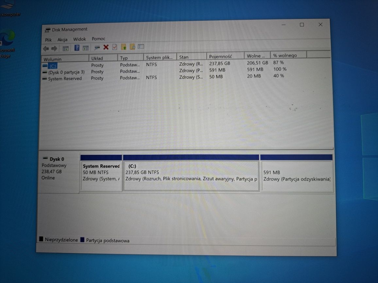Click the connect/rescan disk toolbar icon
Image resolution: width=378 pixels, height=283 pixels.
[97, 48]
